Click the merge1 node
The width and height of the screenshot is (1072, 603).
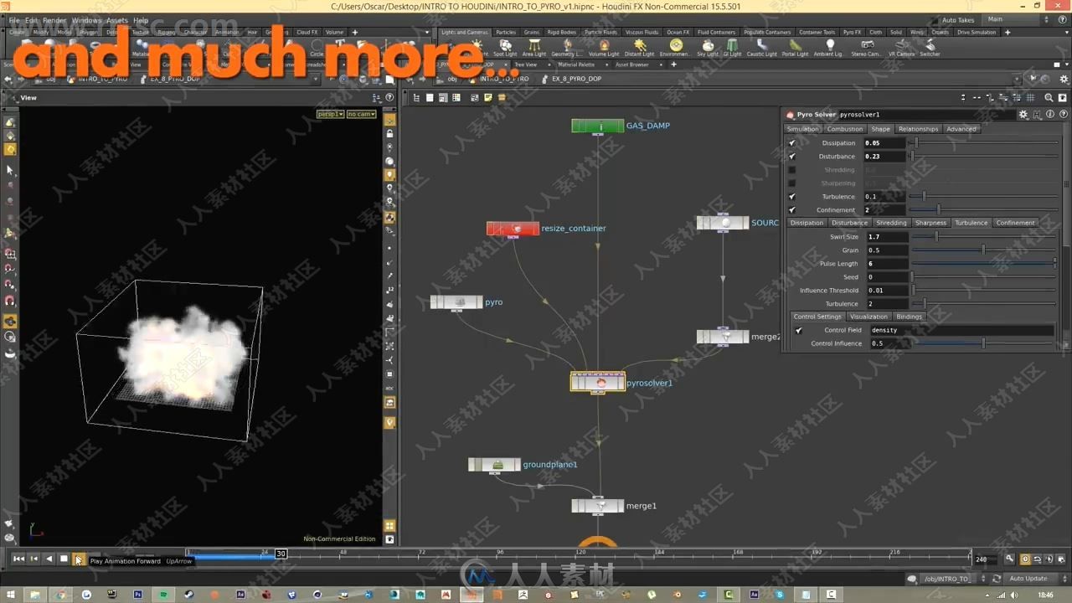(598, 506)
